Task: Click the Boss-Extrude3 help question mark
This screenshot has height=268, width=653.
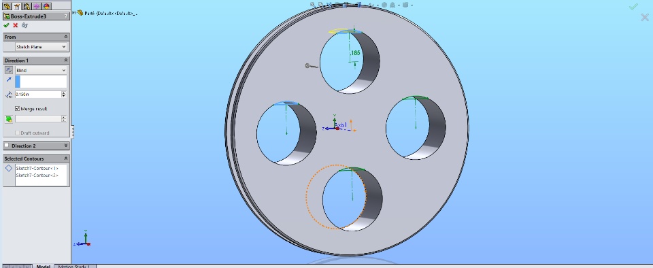Action: pyautogui.click(x=66, y=16)
